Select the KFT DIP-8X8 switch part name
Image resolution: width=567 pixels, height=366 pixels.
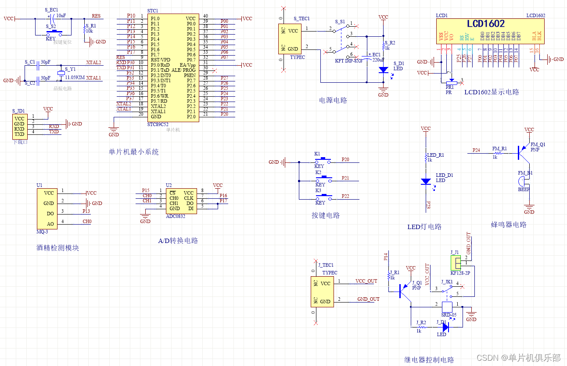pos(349,61)
